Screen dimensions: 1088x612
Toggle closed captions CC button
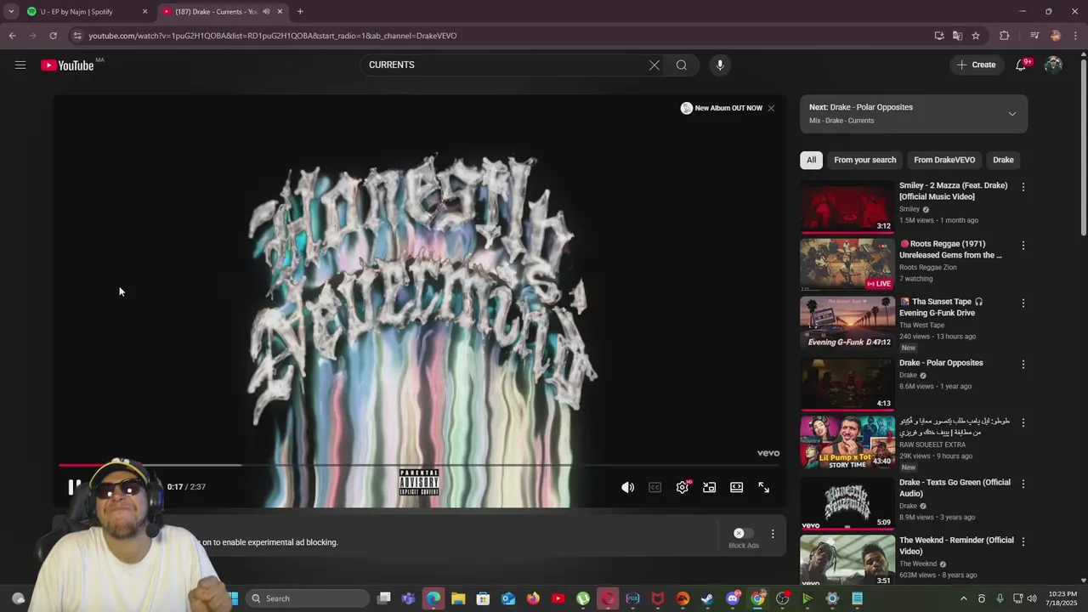654,487
